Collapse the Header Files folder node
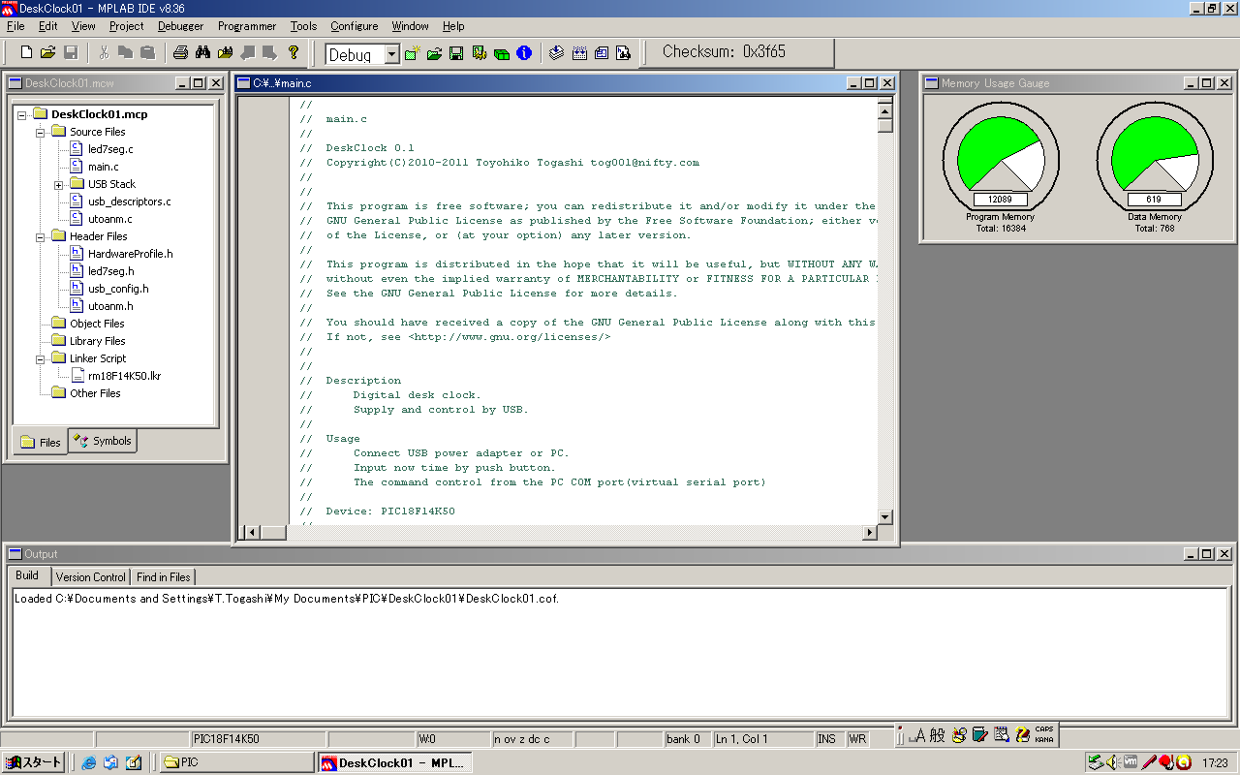 pyautogui.click(x=41, y=236)
